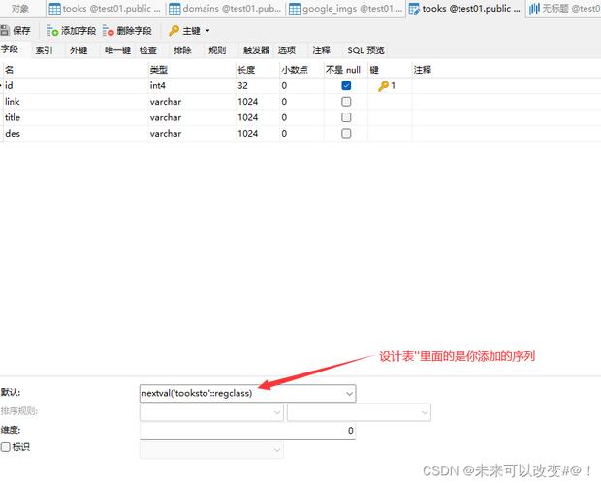Viewport: 601px width, 485px height.
Task: Expand the Default (默认) value dropdown
Action: 349,394
